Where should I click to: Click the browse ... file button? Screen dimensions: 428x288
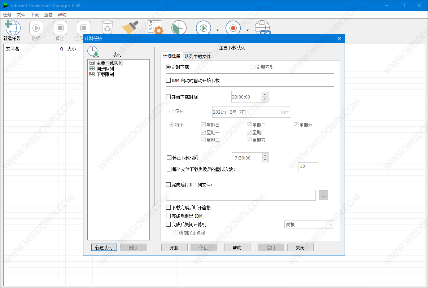coord(323,196)
